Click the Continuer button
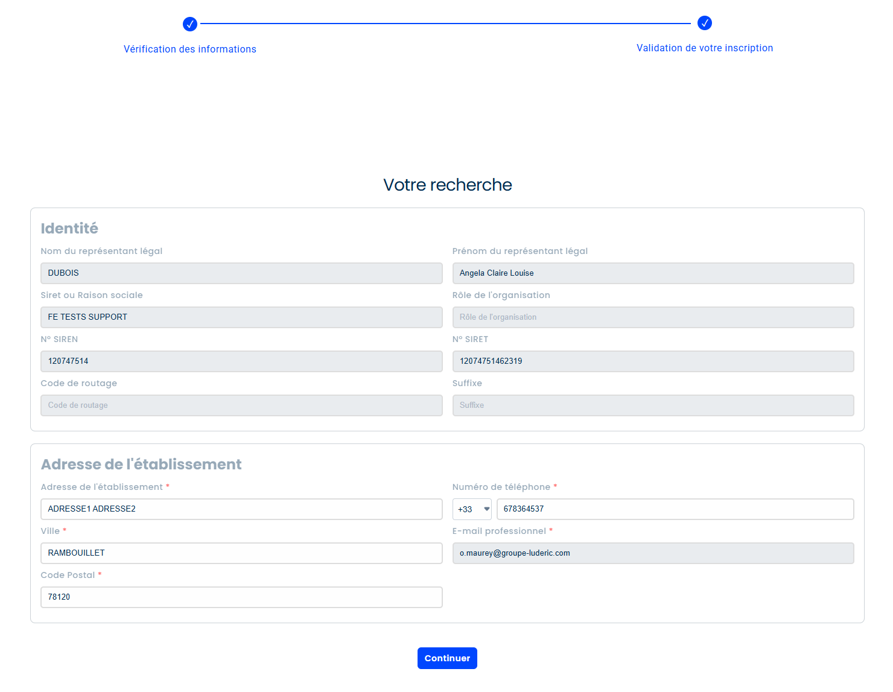893x692 pixels. 447,658
